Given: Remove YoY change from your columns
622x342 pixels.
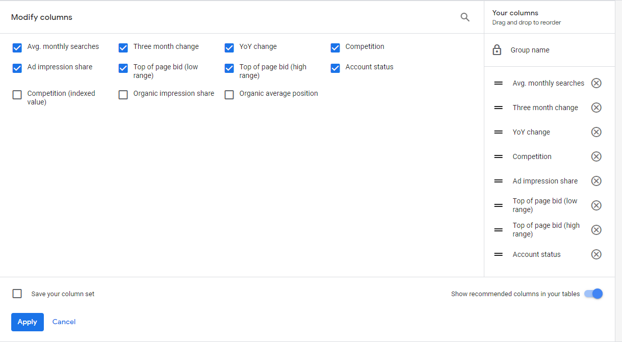Looking at the screenshot, I should click(596, 132).
